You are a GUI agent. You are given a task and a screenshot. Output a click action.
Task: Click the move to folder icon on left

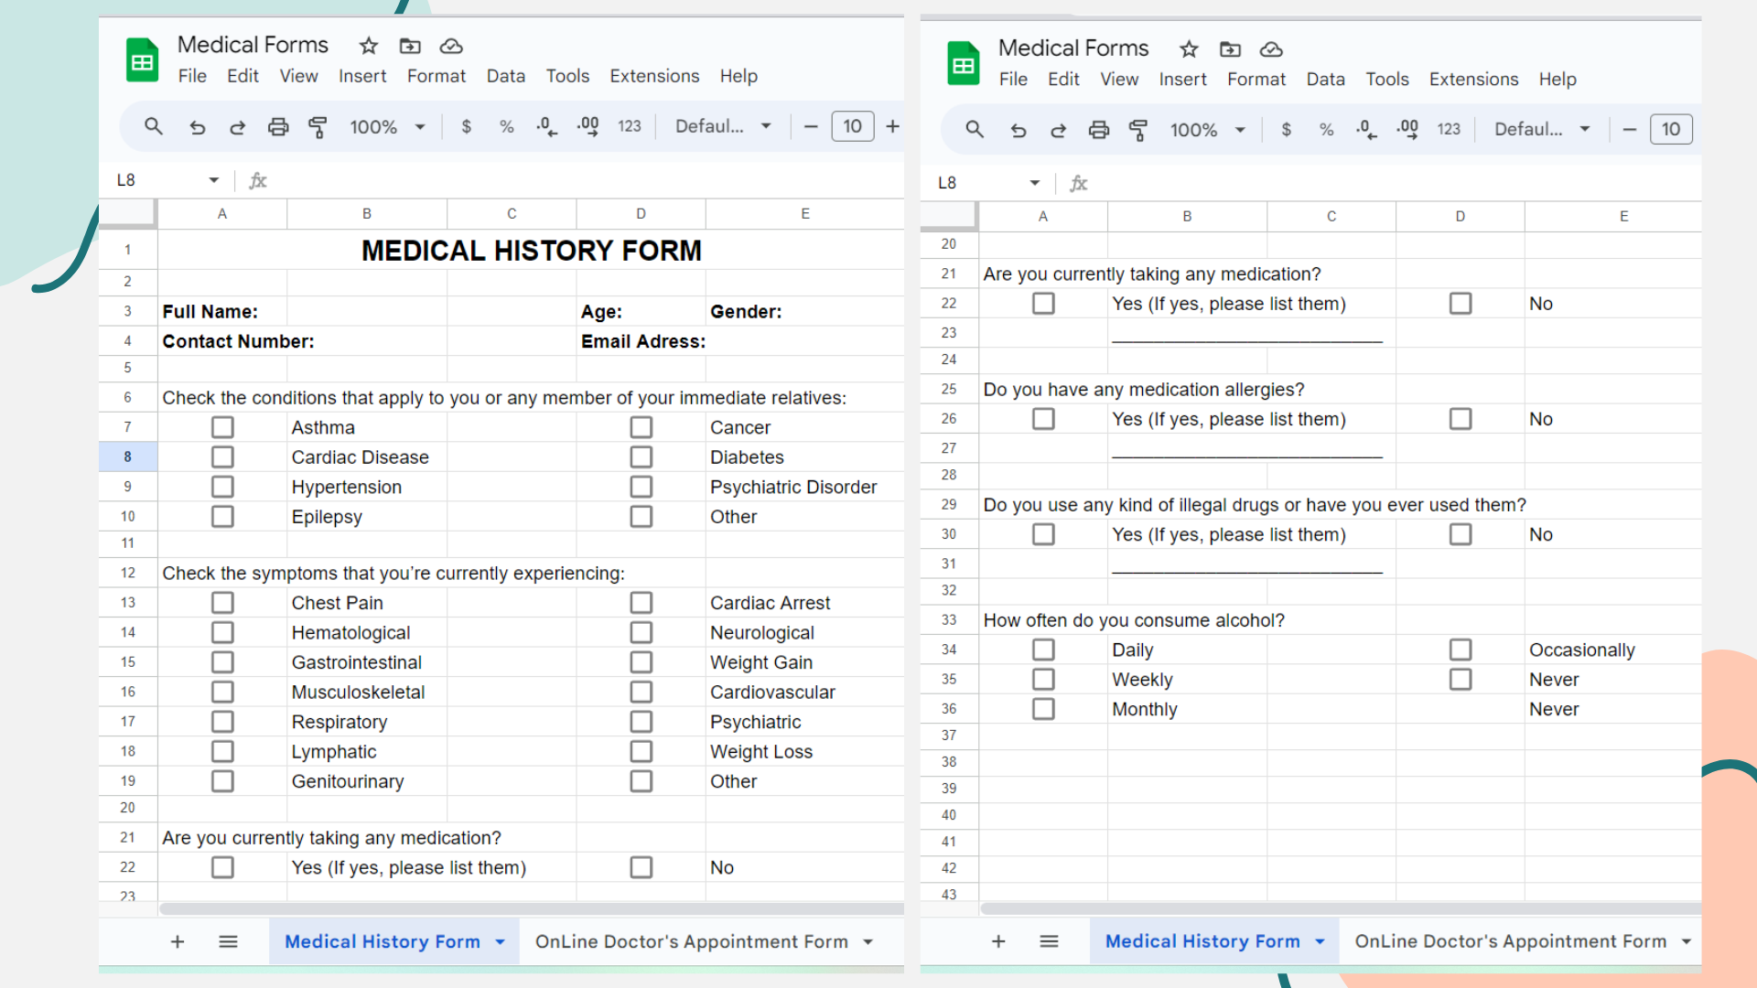click(x=410, y=46)
